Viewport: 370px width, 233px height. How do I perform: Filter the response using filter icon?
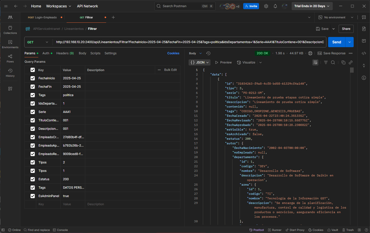326,62
